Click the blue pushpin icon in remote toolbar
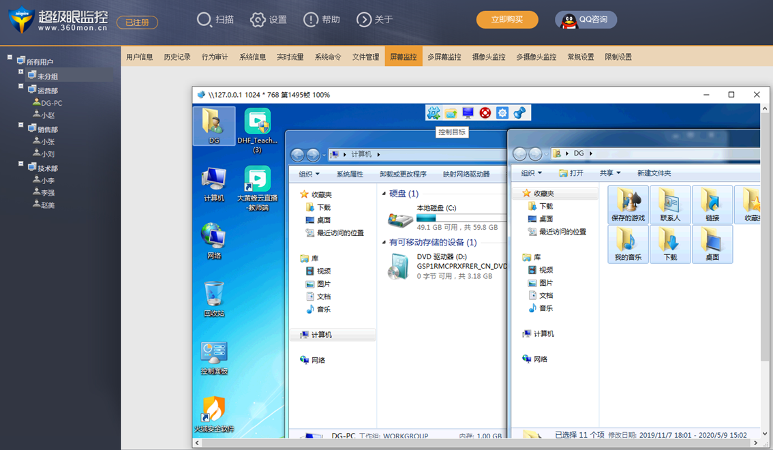 coord(519,113)
